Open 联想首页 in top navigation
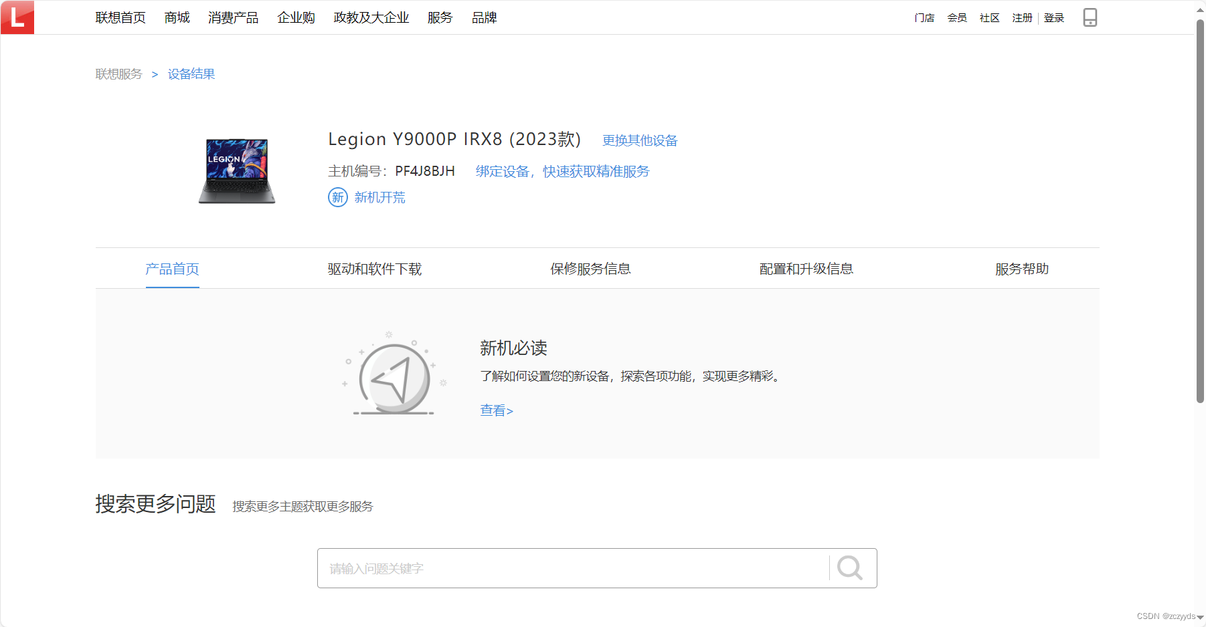 tap(120, 18)
